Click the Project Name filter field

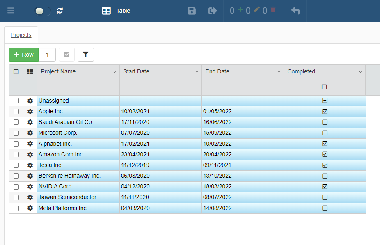(x=78, y=87)
